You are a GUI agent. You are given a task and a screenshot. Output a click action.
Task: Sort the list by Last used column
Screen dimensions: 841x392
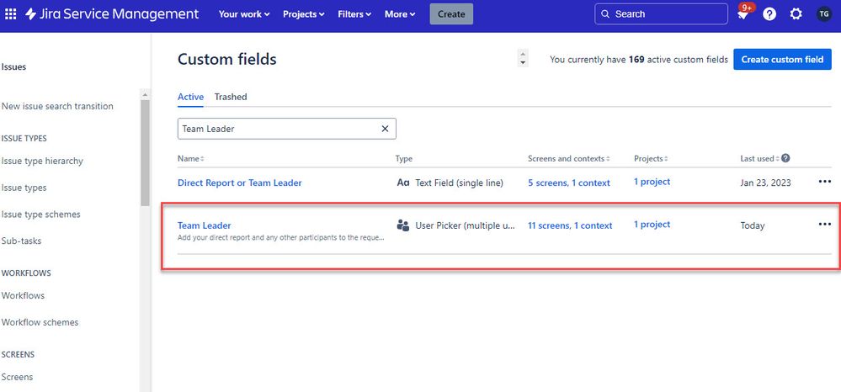(759, 159)
